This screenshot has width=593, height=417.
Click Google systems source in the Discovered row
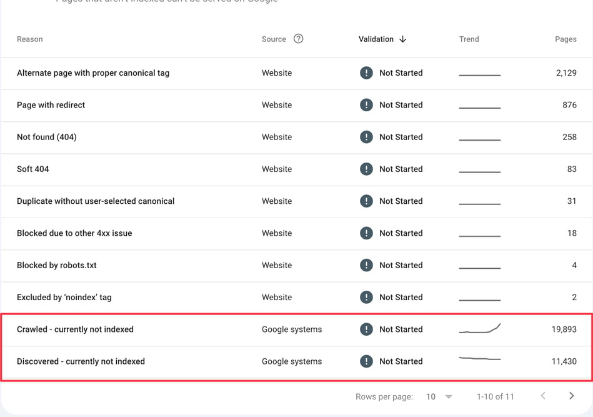tap(292, 361)
